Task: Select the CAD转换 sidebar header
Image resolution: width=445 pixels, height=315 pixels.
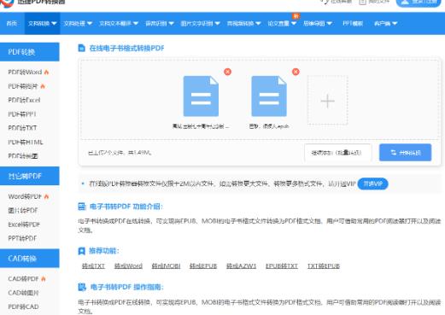Action: coord(30,259)
